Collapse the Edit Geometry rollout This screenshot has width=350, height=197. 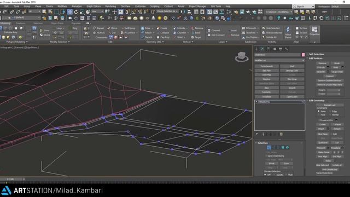coord(317,101)
